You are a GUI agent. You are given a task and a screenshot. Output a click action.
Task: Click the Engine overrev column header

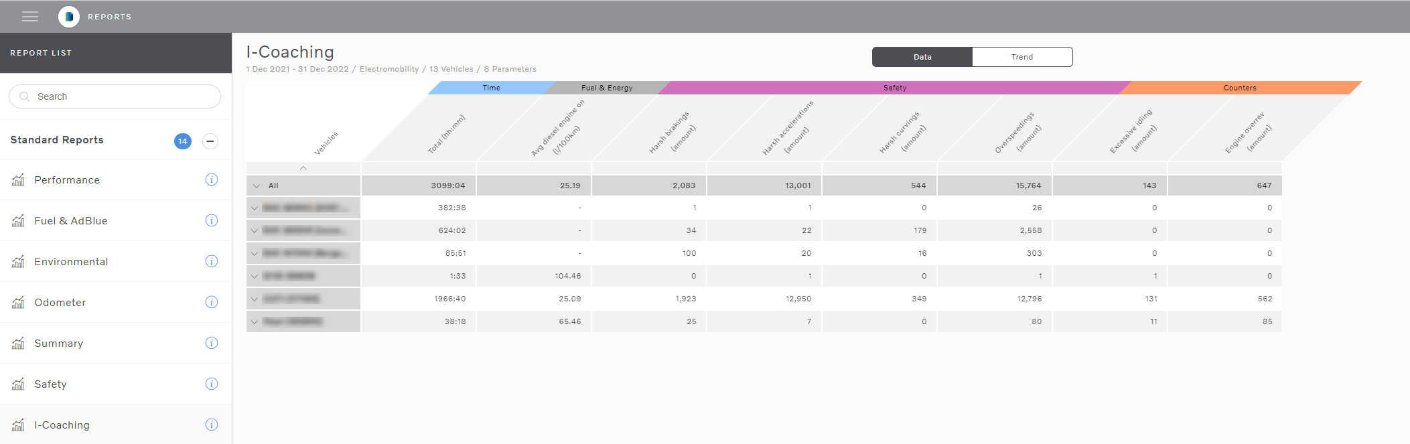pos(1249,132)
